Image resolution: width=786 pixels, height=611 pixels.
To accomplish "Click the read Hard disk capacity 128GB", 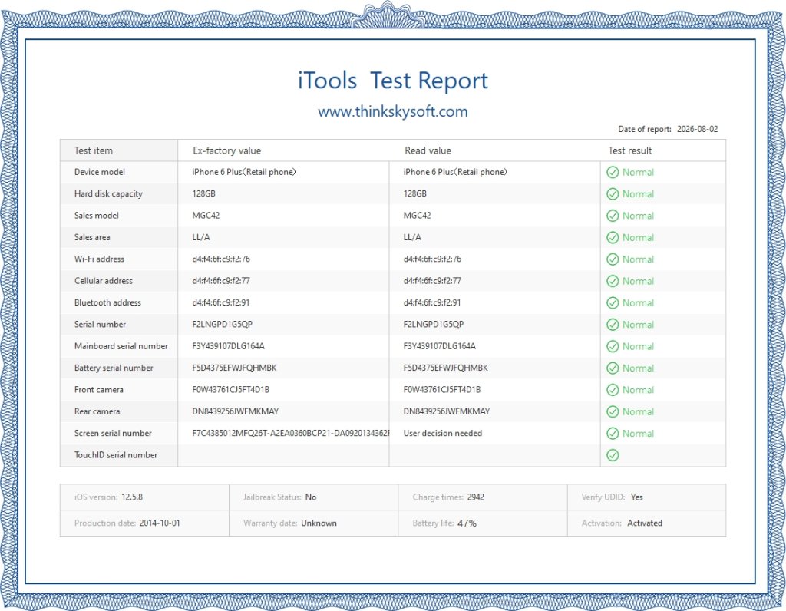I will 415,193.
